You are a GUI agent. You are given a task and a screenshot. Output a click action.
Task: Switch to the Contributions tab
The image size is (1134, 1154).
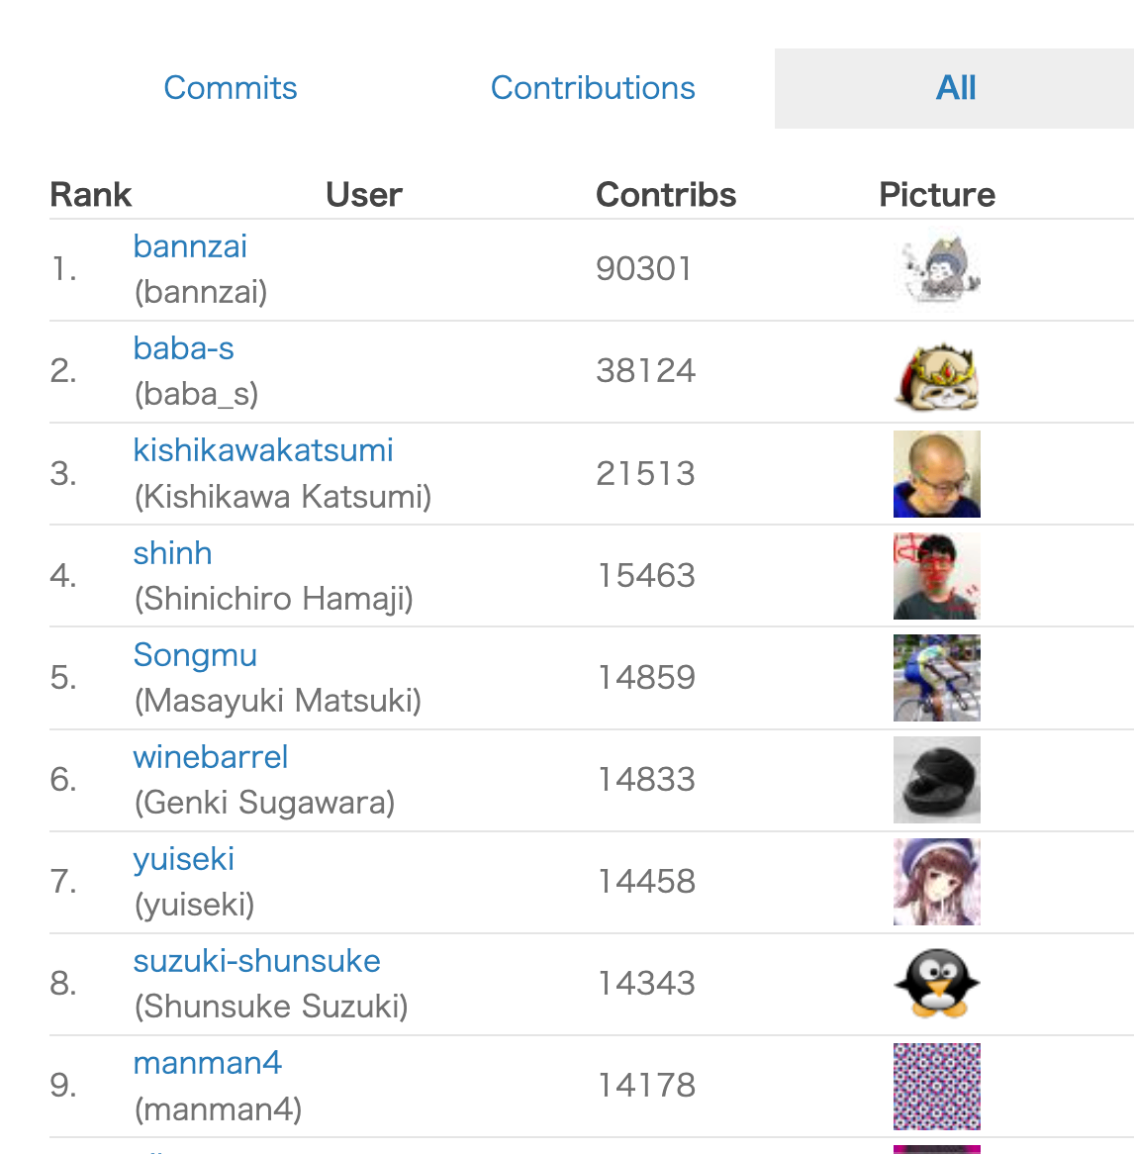click(593, 88)
